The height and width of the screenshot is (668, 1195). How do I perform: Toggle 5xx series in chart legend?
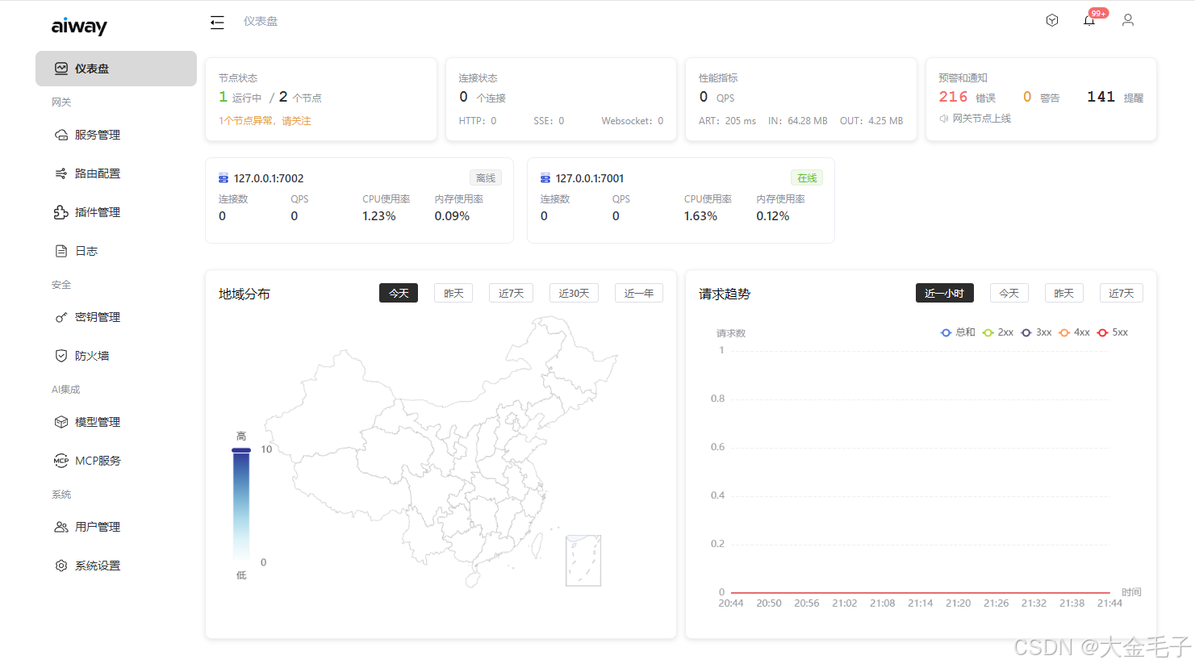pos(1113,332)
